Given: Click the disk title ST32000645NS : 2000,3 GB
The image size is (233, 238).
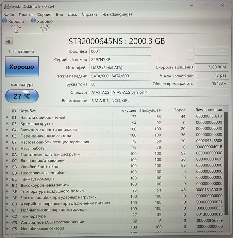Looking at the screenshot, I should [x=117, y=41].
